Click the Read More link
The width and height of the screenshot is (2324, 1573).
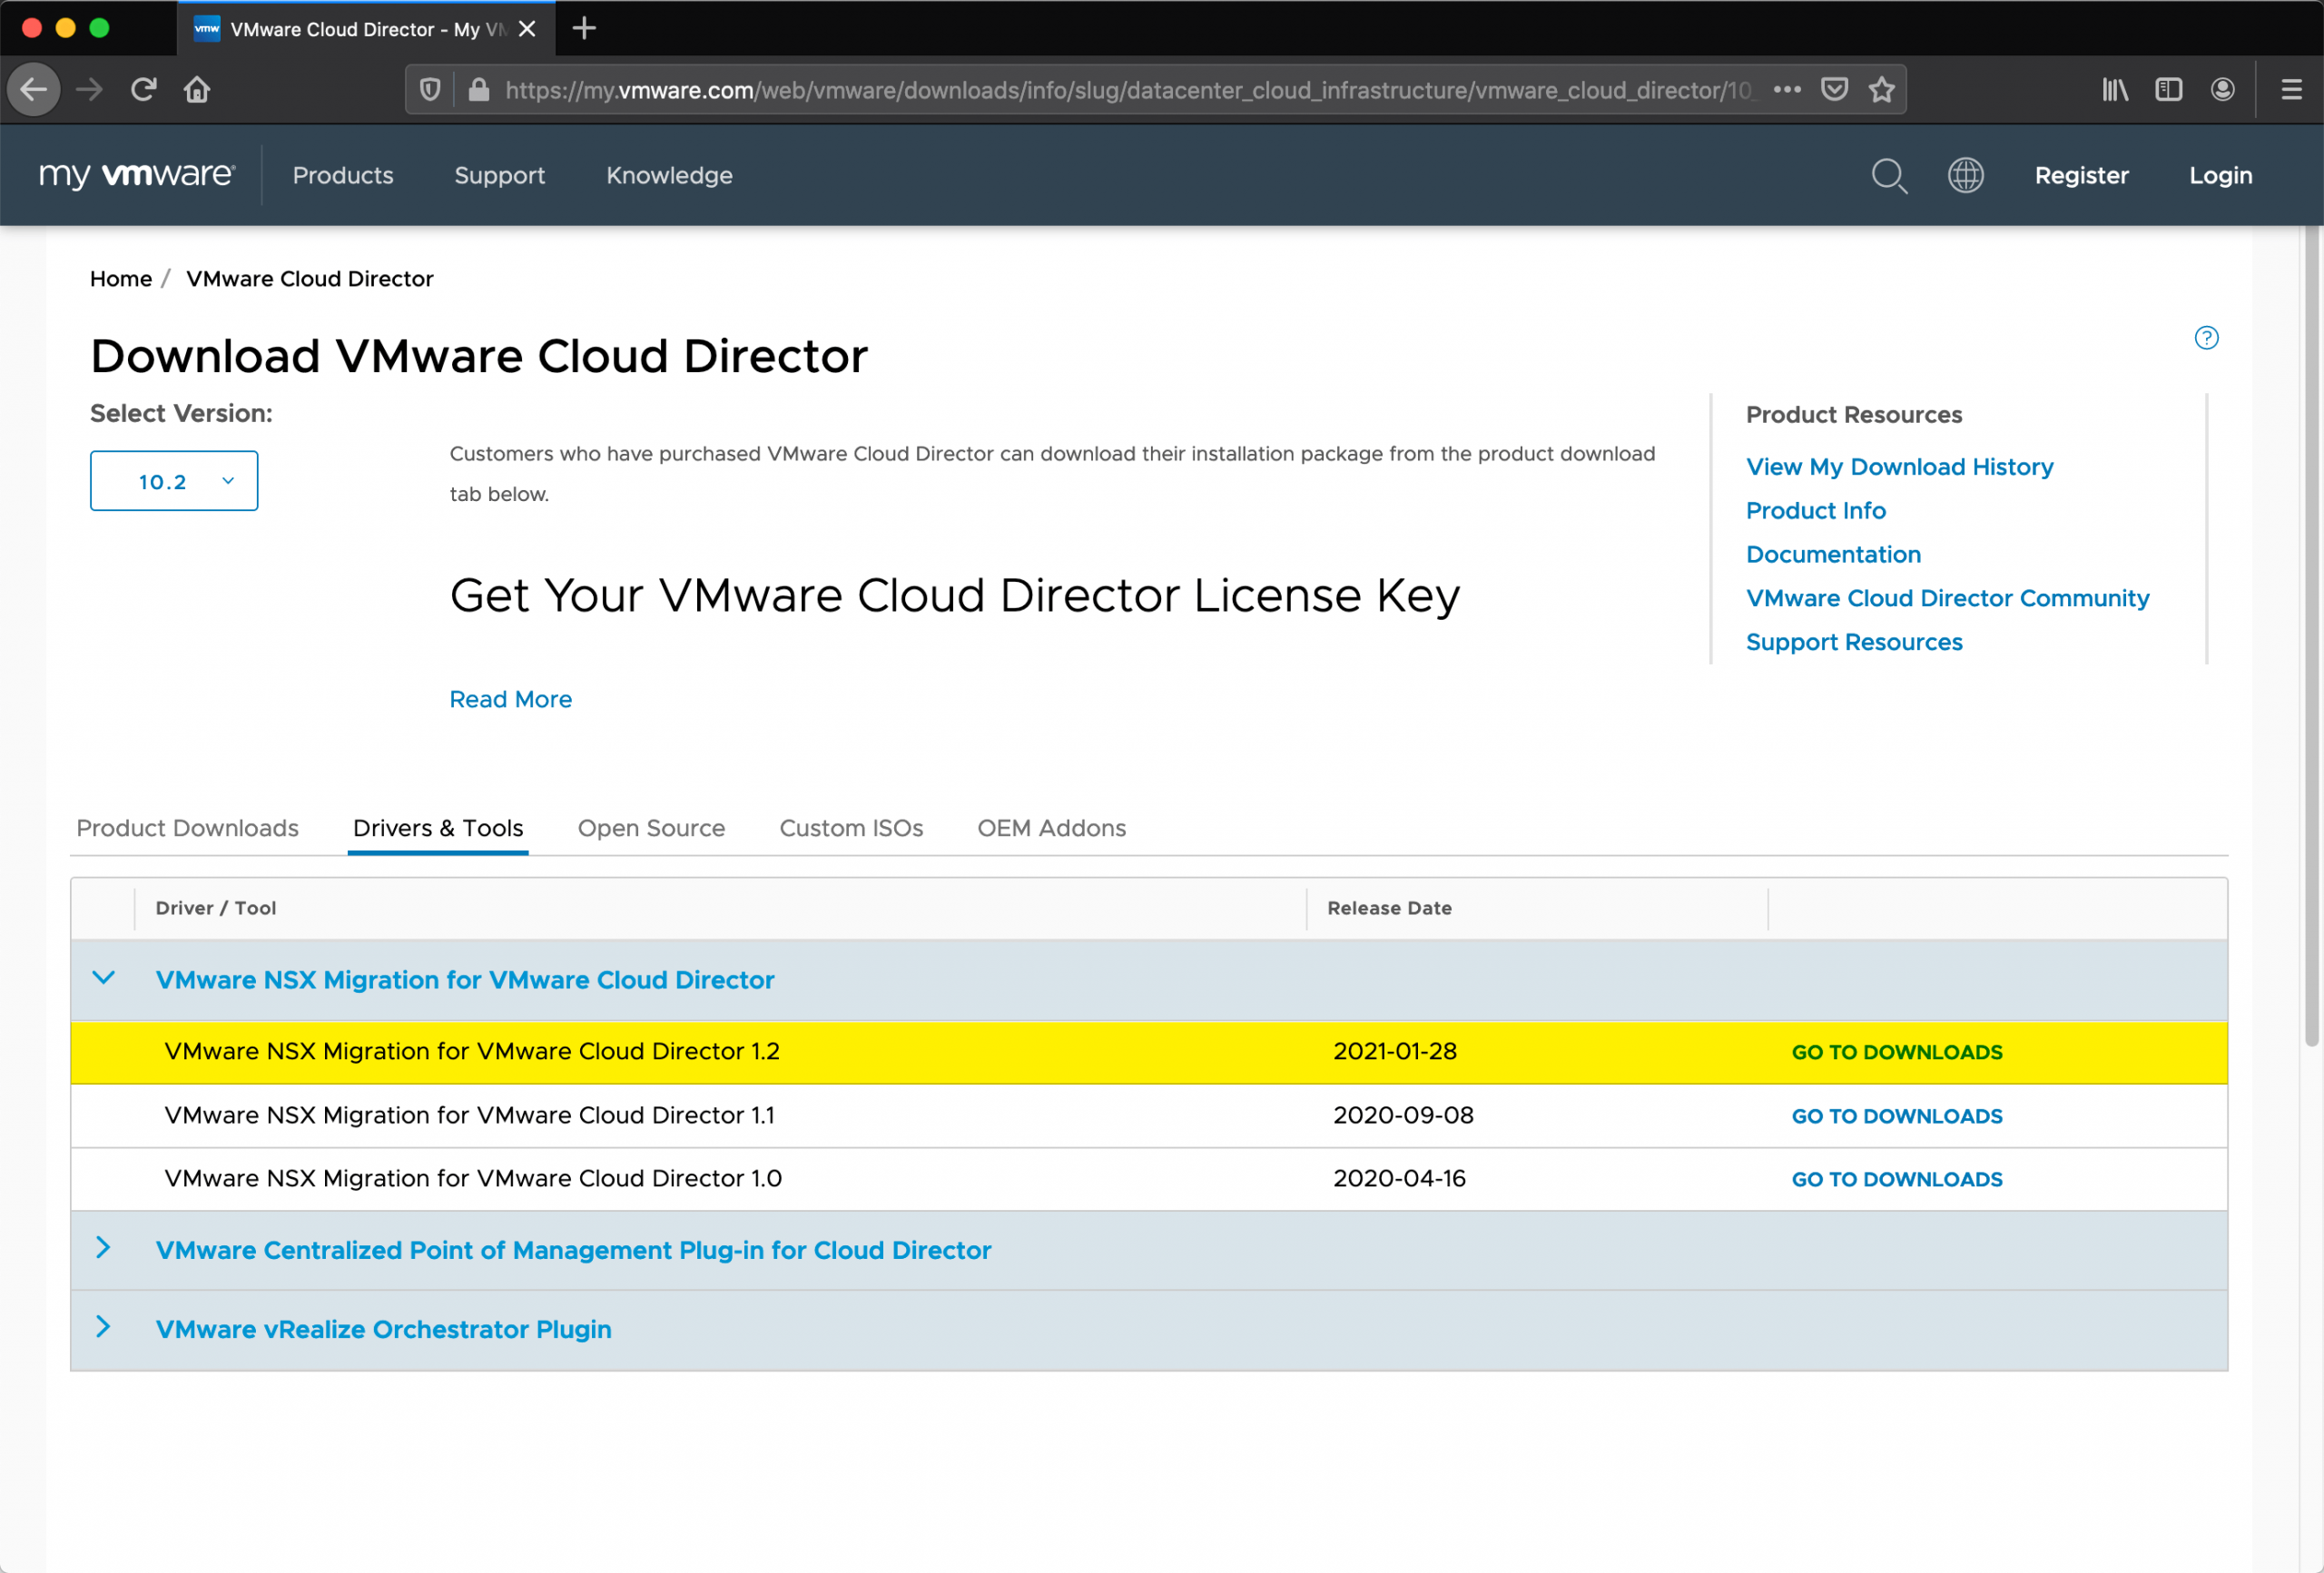tap(510, 699)
